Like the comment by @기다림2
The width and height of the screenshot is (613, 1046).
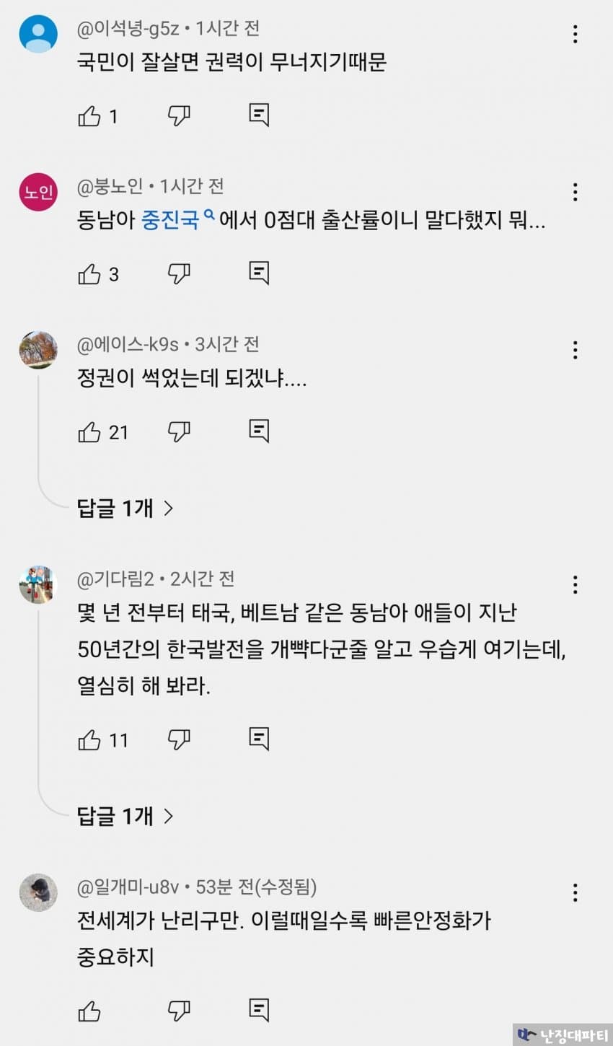click(89, 739)
